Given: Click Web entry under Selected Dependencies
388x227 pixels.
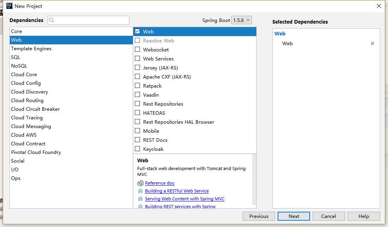Looking at the screenshot, I should point(287,44).
